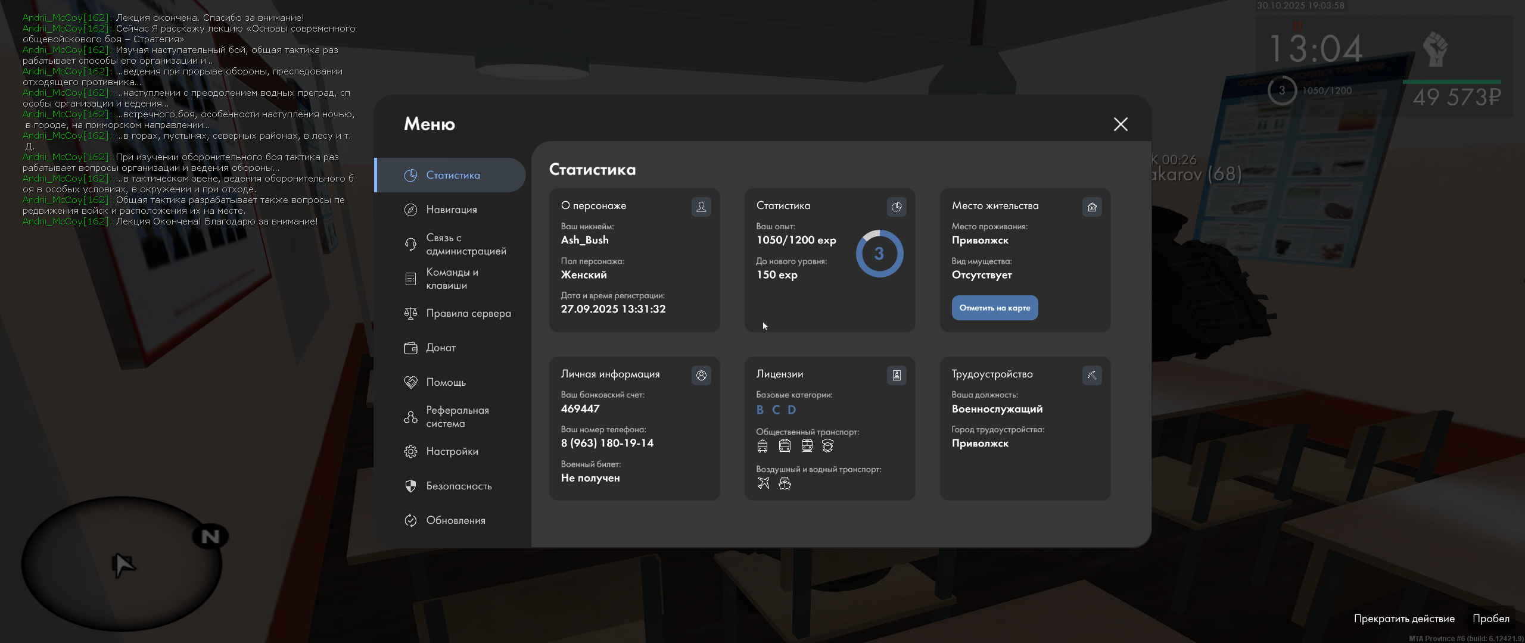This screenshot has width=1525, height=643.
Task: Open the Донат section
Action: click(x=440, y=348)
